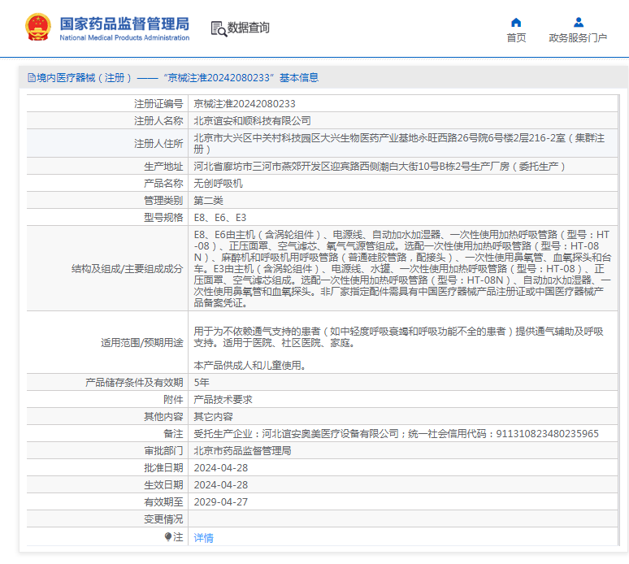Click the 变更情况 row label
The height and width of the screenshot is (564, 629).
[163, 518]
